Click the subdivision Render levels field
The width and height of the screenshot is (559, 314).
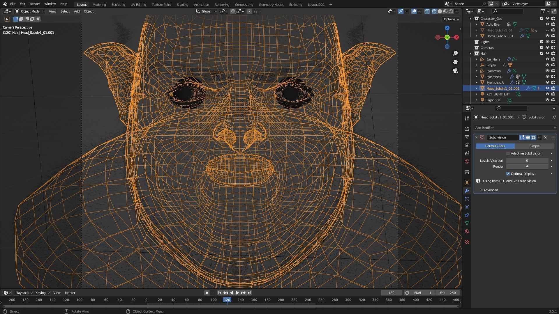pos(527,166)
